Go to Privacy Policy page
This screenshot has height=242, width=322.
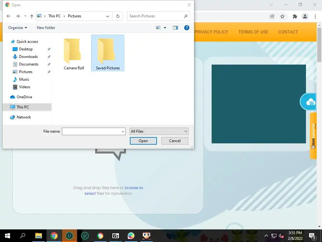(x=212, y=32)
